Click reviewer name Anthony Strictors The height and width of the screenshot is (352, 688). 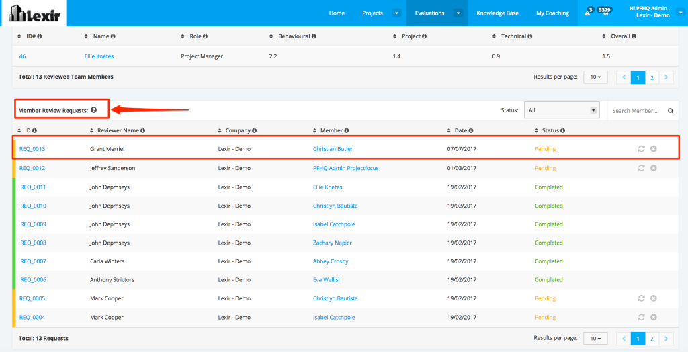click(112, 279)
